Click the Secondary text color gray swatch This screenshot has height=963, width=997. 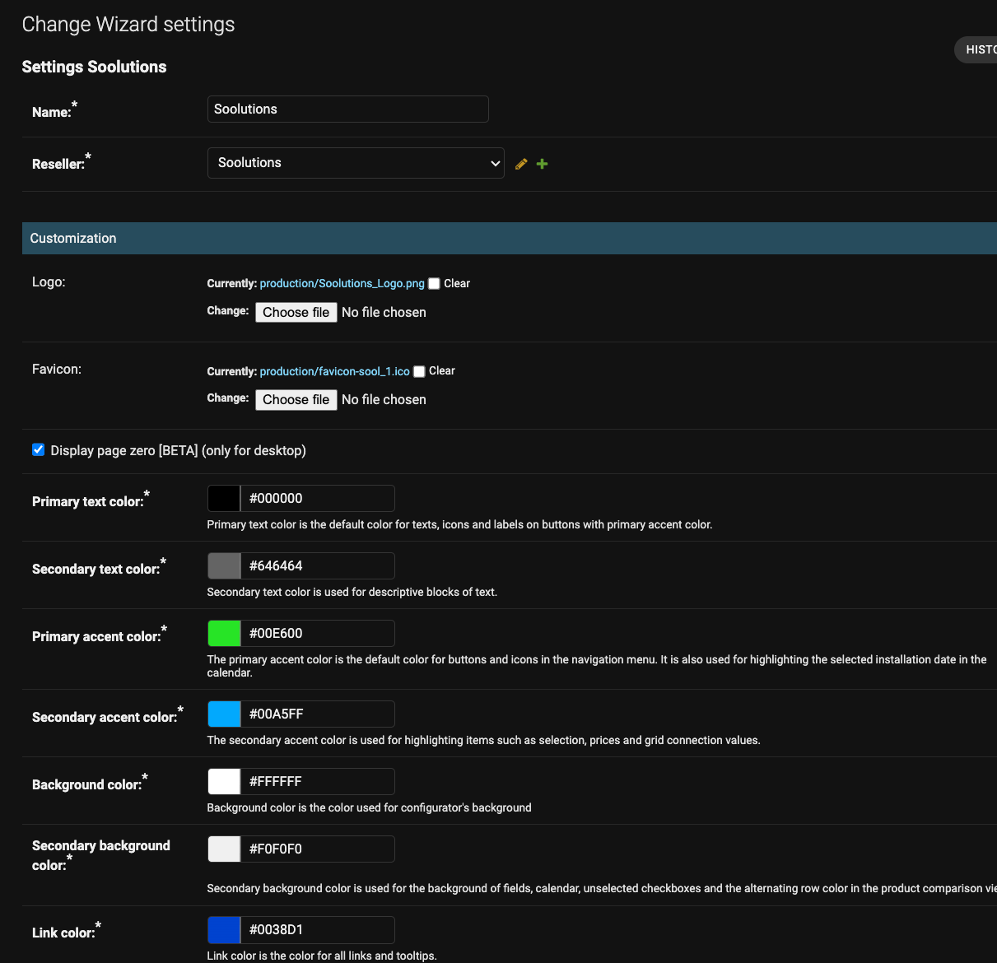click(x=224, y=566)
